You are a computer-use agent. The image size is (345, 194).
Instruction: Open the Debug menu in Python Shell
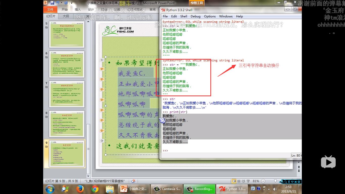click(x=195, y=16)
